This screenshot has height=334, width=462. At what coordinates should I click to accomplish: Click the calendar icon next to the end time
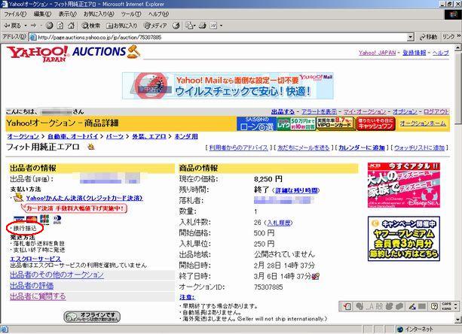(316, 276)
